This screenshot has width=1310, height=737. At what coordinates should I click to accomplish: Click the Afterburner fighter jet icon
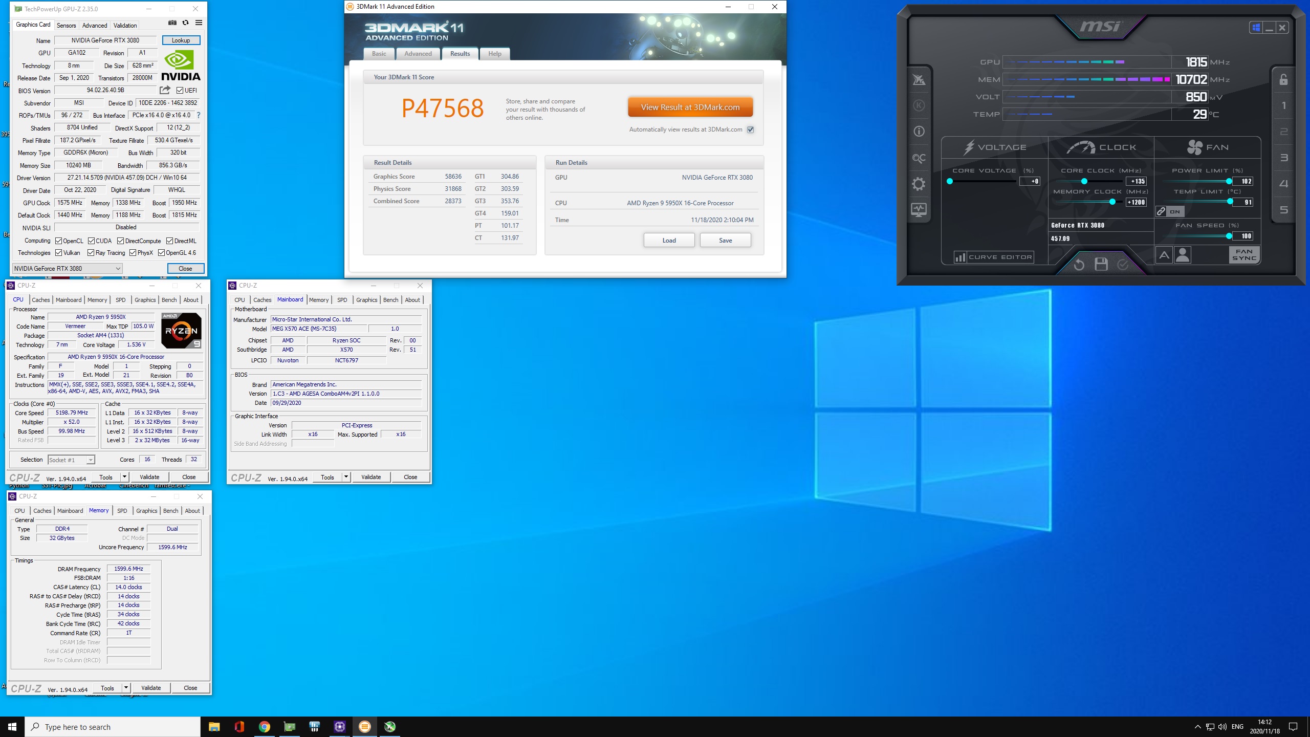coord(919,79)
